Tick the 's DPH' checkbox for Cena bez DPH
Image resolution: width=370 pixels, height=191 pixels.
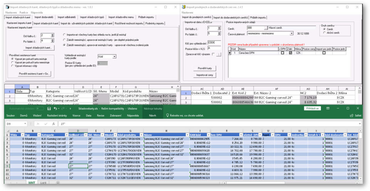tap(283, 53)
